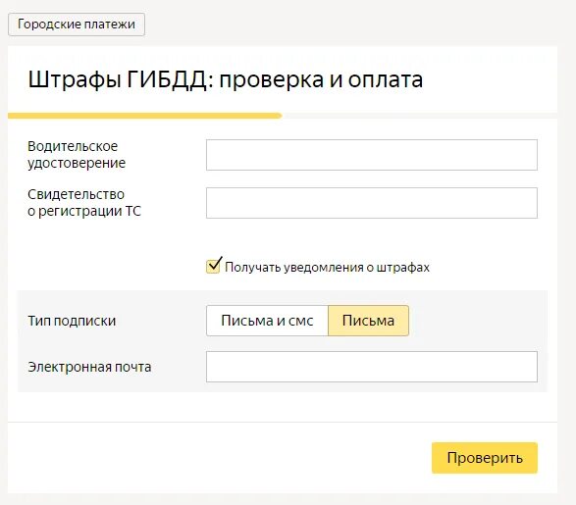Click the yellow filled progress bar
Screen dimensions: 576x505
coord(144,116)
